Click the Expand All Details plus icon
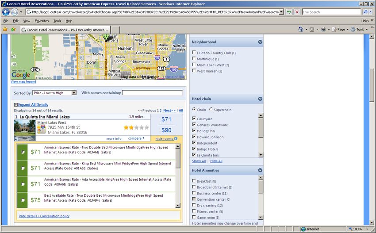 click(15, 105)
